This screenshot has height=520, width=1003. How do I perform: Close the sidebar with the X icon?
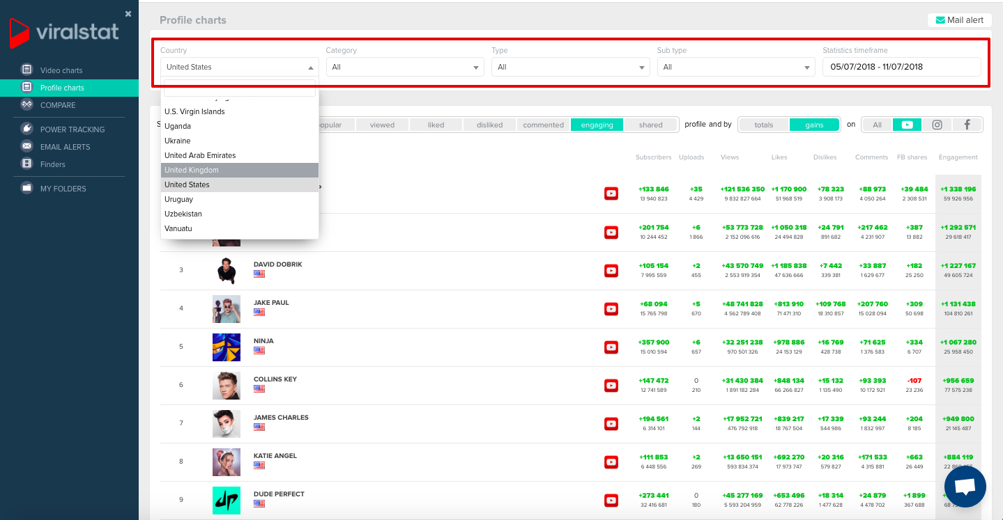pos(128,14)
